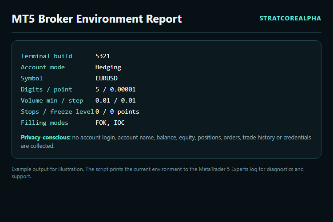Screen dimensions: 333x222
Task: Click the 'Digits / point' label
Action: click(47, 89)
